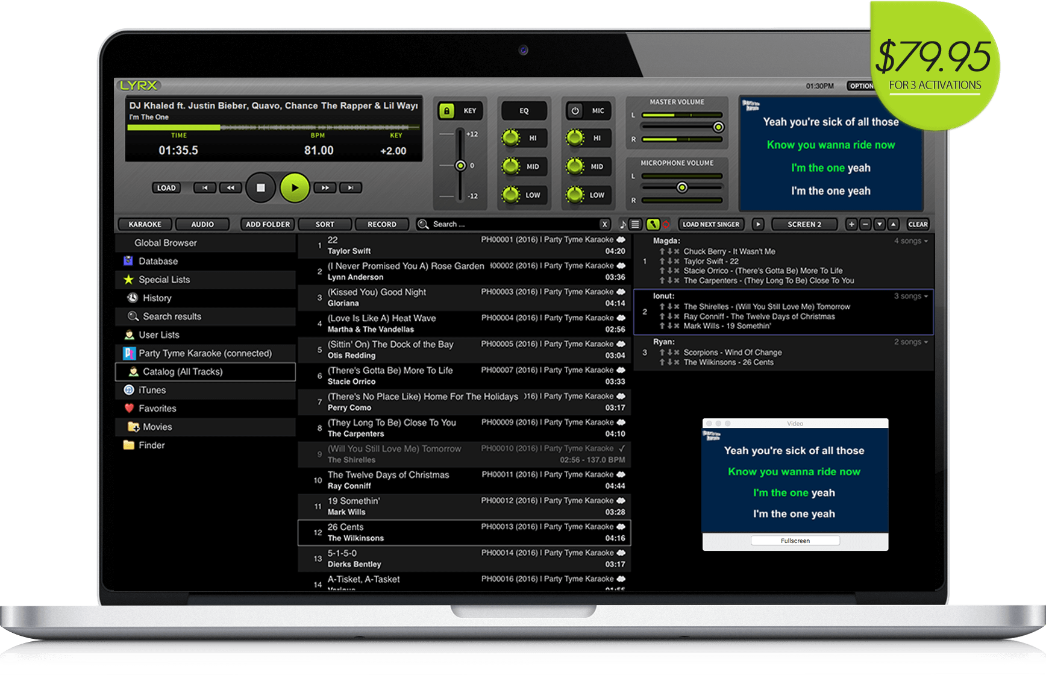Select the iTunes library item
This screenshot has height=675, width=1046.
click(x=205, y=390)
